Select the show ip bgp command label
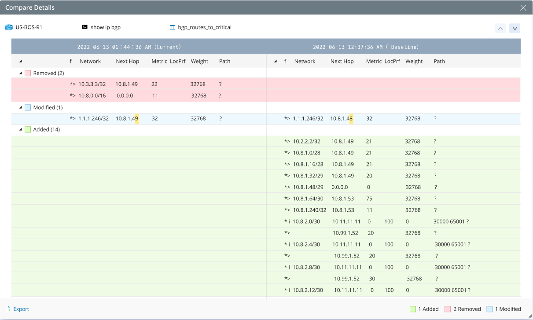 pos(106,27)
